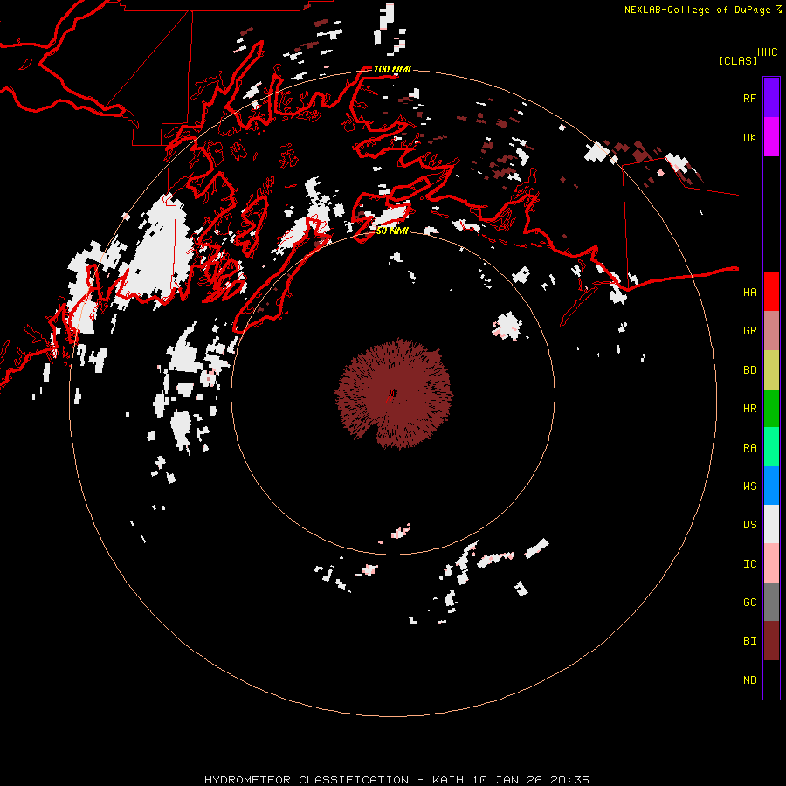The image size is (786, 786).
Task: Click the 50 NMI range ring label
Action: pyautogui.click(x=392, y=231)
